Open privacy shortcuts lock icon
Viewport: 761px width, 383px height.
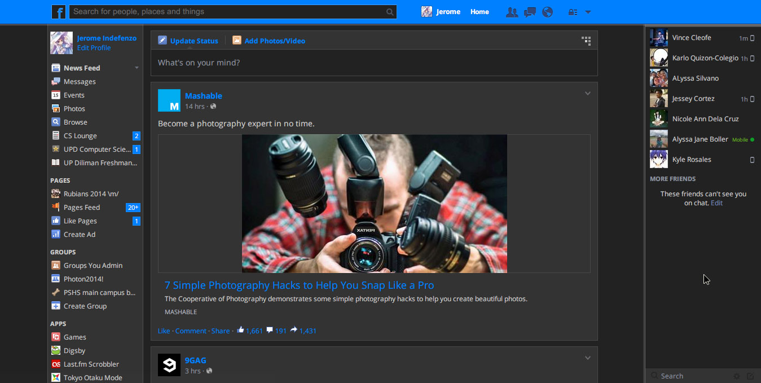point(572,12)
